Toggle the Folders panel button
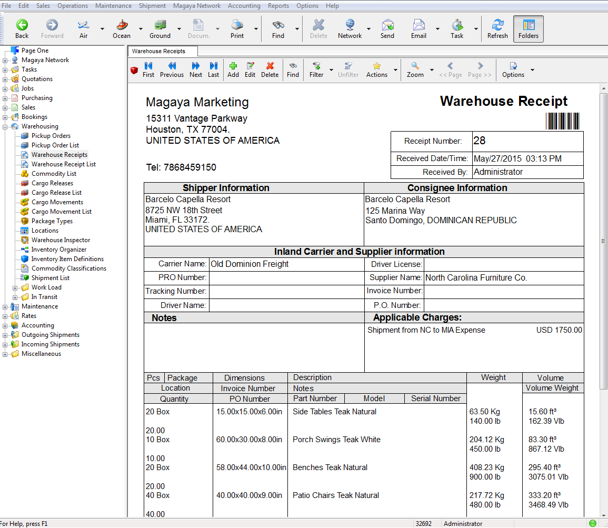Image resolution: width=608 pixels, height=528 pixels. 528,28
